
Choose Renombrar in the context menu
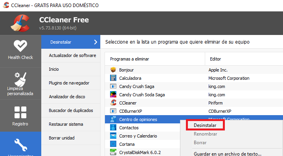click(x=206, y=134)
